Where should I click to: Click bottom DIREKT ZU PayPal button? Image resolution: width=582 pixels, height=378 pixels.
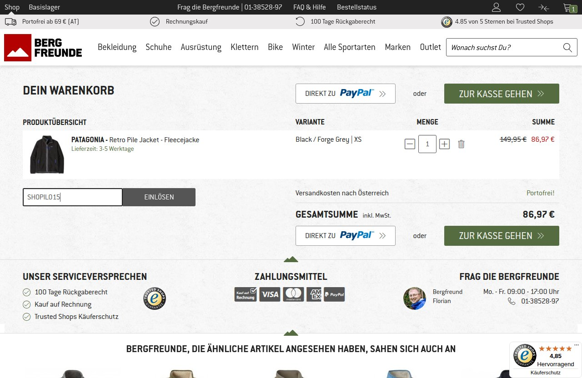pyautogui.click(x=346, y=236)
